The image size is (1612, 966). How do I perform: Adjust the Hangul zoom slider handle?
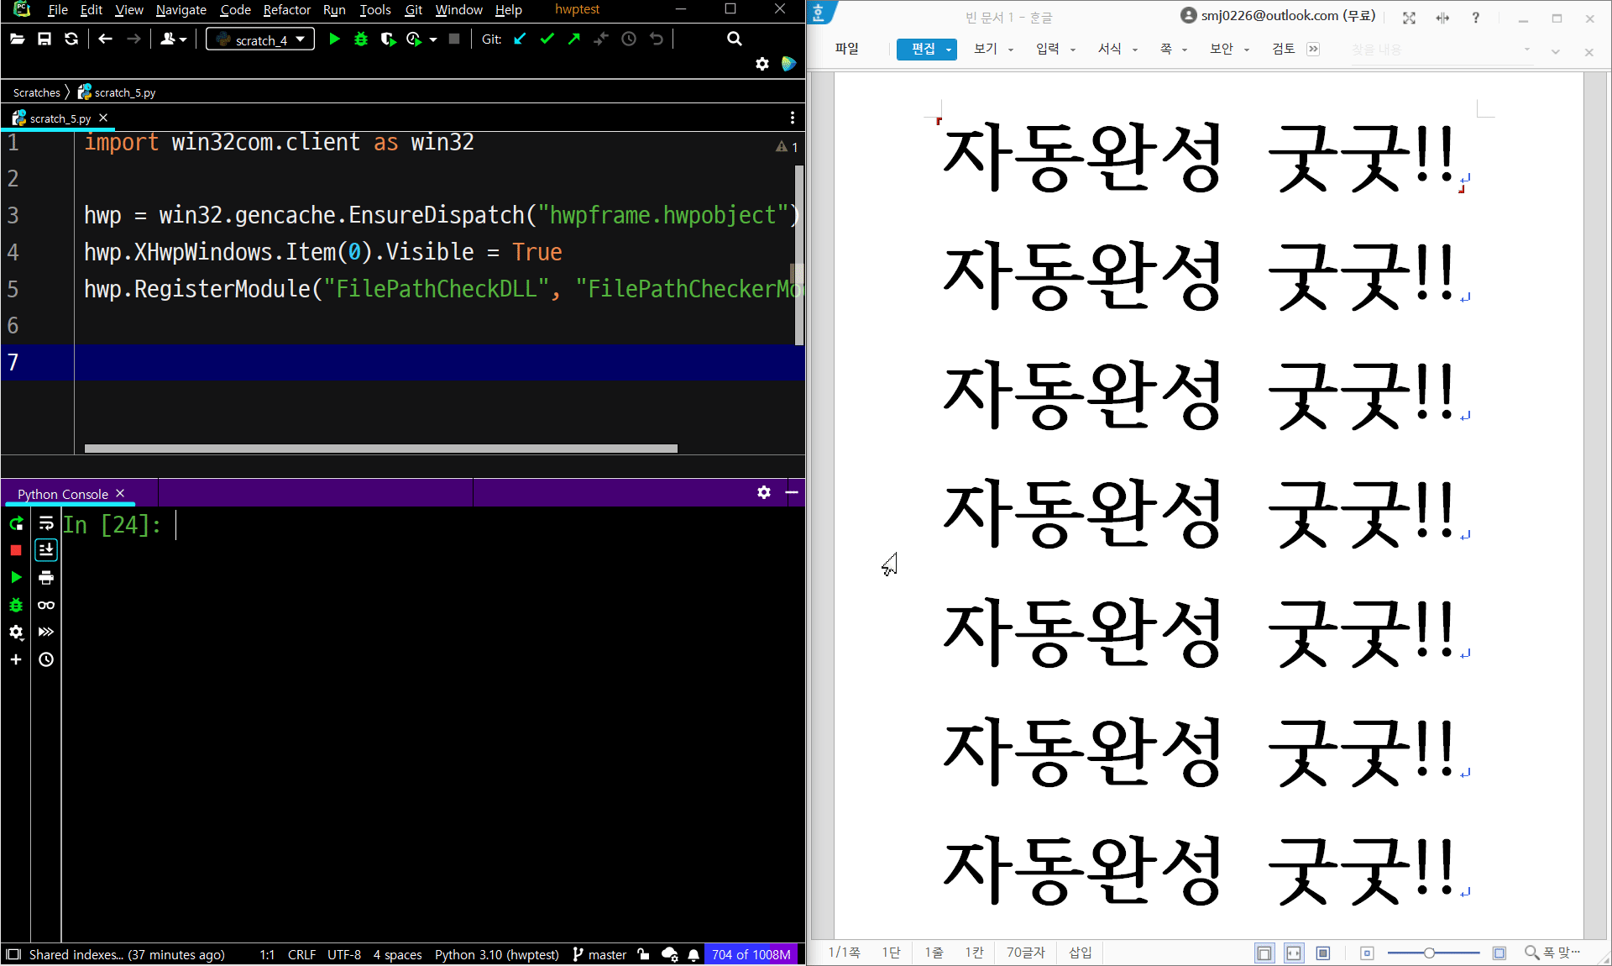click(x=1429, y=953)
